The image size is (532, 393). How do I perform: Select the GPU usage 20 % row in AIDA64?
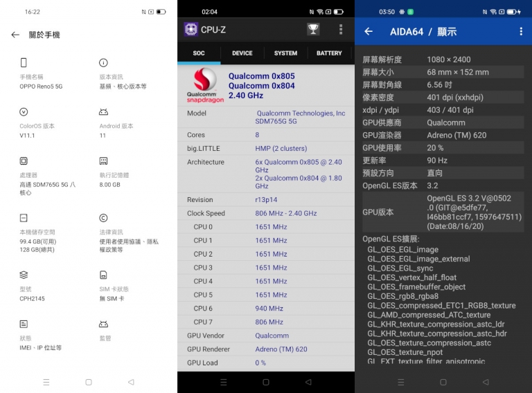(x=443, y=147)
